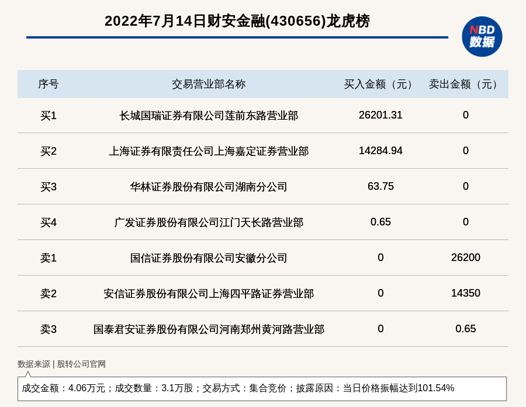This screenshot has height=407, width=526.
Task: Select 长城国瑞证券有限公司莲前东路营业部 cell
Action: [x=209, y=116]
